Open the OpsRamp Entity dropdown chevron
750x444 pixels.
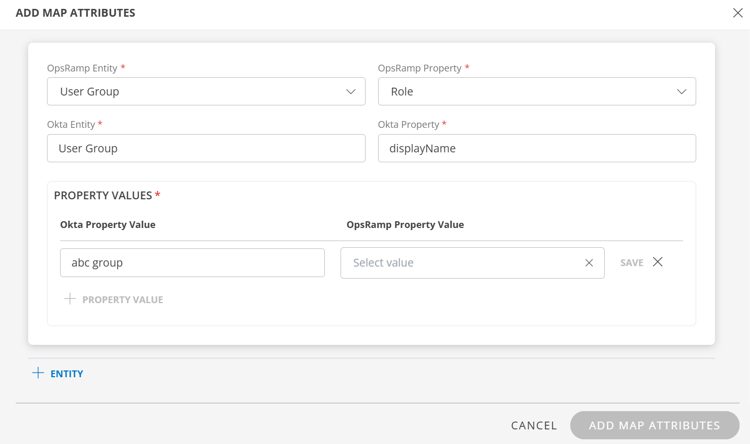pos(350,91)
